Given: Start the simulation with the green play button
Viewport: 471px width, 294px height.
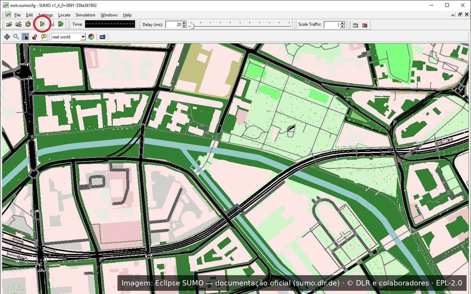Looking at the screenshot, I should (42, 24).
